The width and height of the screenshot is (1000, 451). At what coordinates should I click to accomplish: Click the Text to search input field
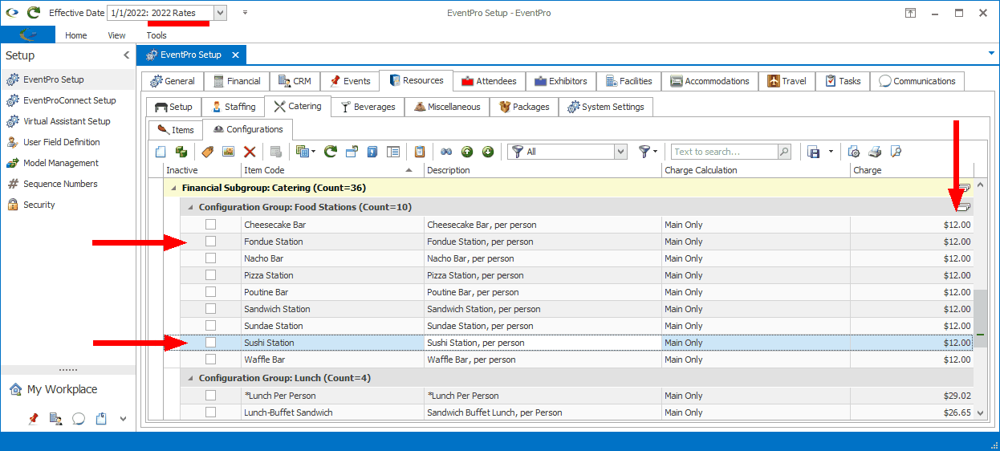coord(724,152)
